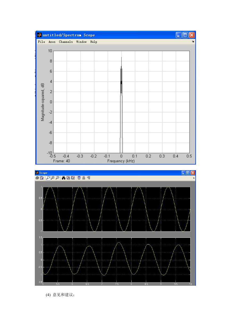The image size is (231, 327).
Task: Maximize the Spectrum Scope window
Action: 185,35
